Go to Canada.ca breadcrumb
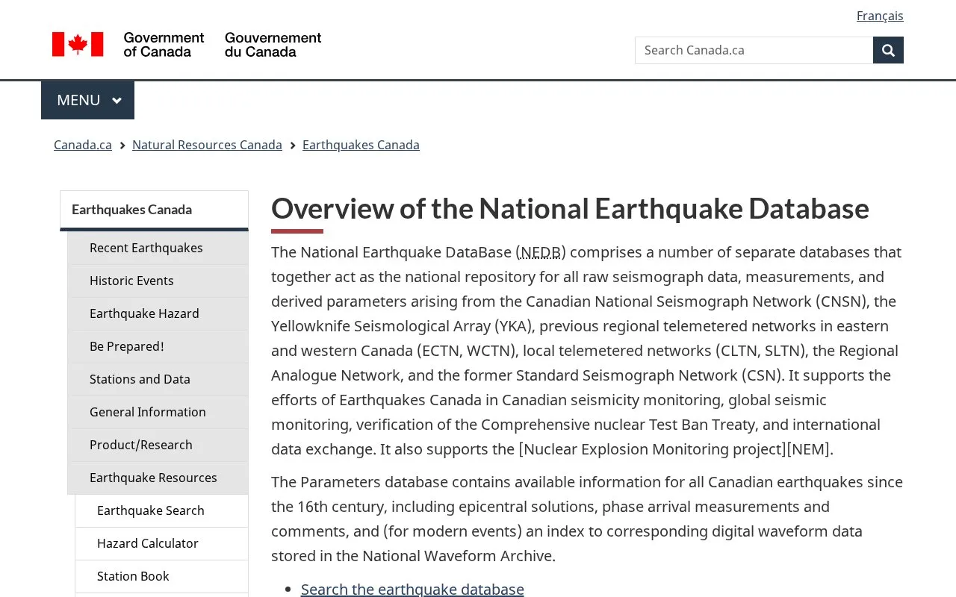Image resolution: width=956 pixels, height=597 pixels. (83, 145)
